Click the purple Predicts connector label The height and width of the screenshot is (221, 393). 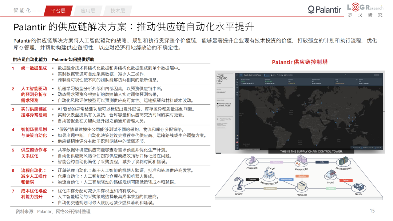[x=277, y=162]
